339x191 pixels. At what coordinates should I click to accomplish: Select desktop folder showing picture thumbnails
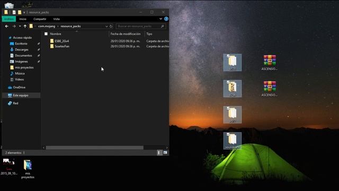click(233, 89)
